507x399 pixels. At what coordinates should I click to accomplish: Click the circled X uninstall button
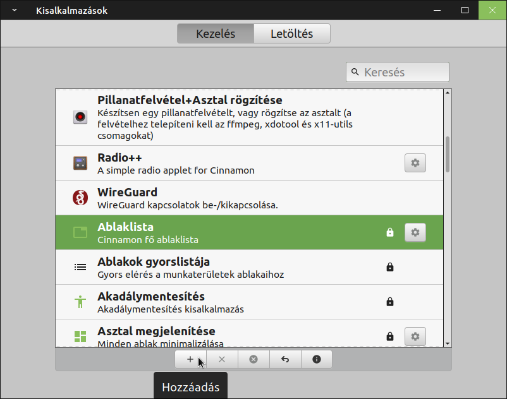tap(253, 359)
